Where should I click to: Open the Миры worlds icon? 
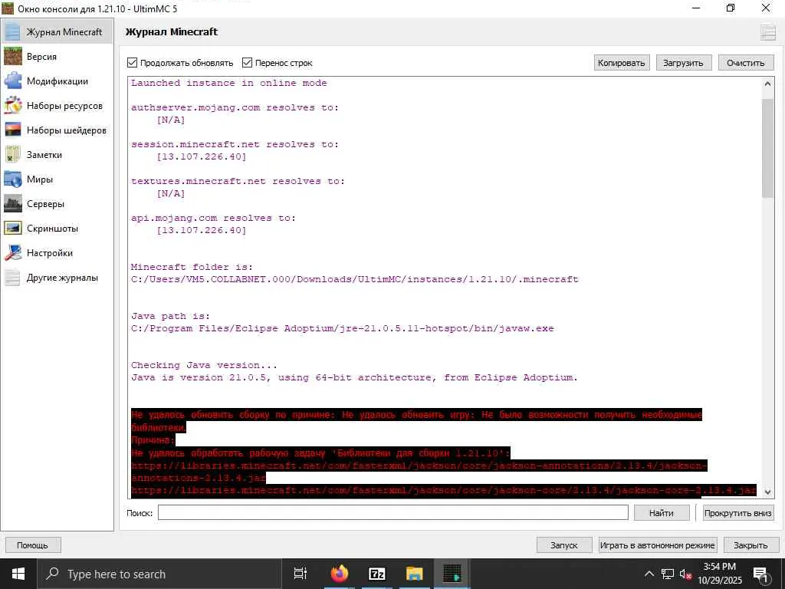click(x=13, y=179)
